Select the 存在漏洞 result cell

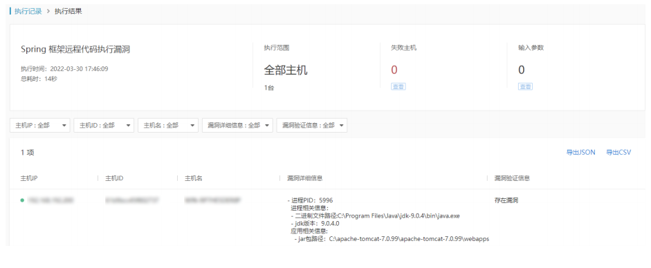pyautogui.click(x=506, y=200)
